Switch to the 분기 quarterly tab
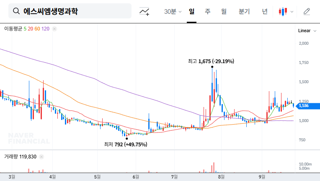Image resolution: width=320 pixels, height=181 pixels. click(x=244, y=11)
